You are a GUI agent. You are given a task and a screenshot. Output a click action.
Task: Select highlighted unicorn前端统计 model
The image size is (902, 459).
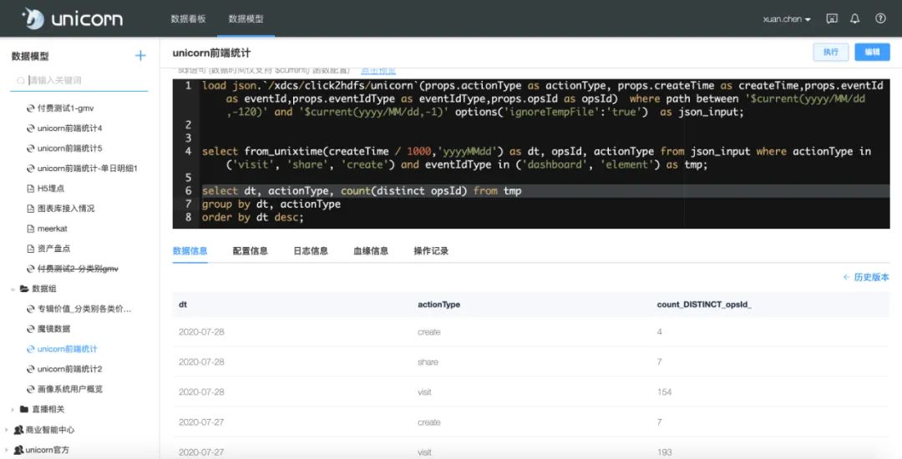(x=68, y=349)
